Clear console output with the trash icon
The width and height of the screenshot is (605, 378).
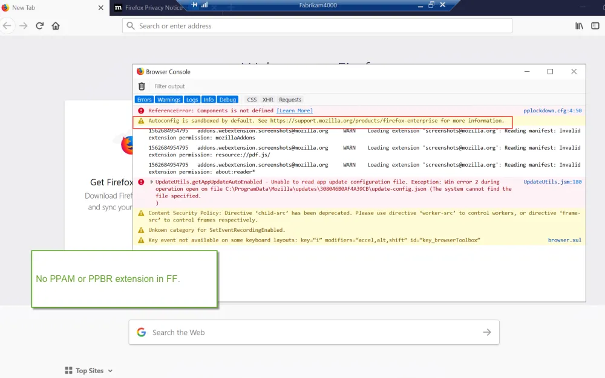[x=142, y=86]
